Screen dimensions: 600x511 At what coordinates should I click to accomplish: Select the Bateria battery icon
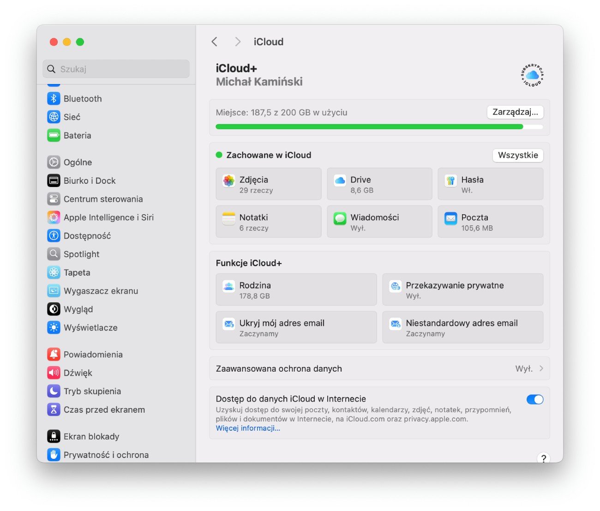[x=54, y=135]
